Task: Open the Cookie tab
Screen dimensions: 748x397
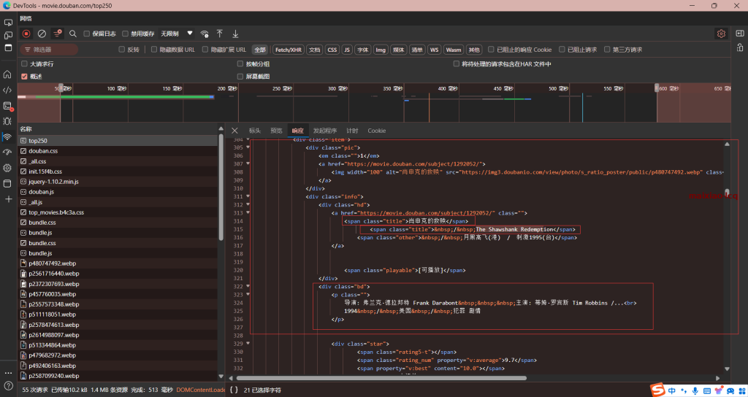Action: tap(376, 131)
